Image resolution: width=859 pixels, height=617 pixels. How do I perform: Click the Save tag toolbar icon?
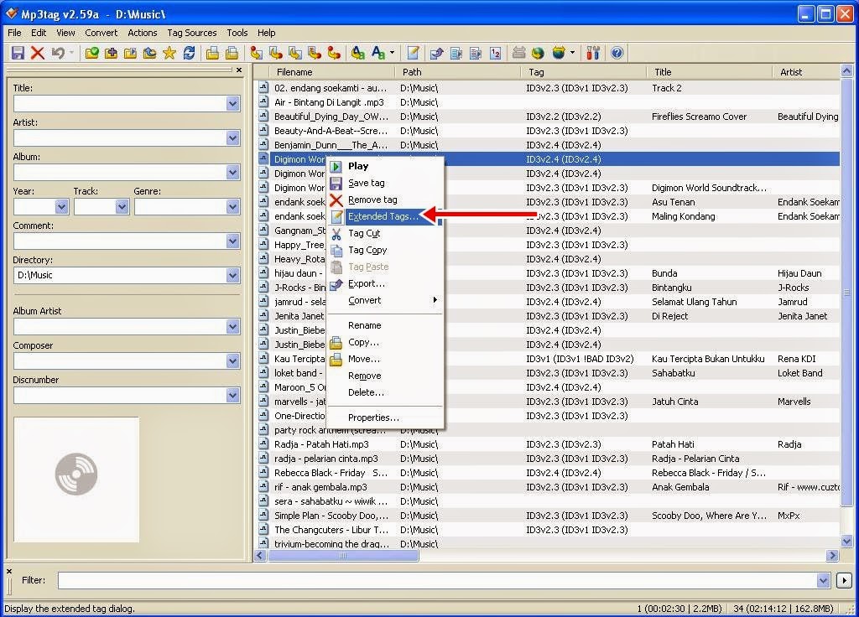click(18, 53)
